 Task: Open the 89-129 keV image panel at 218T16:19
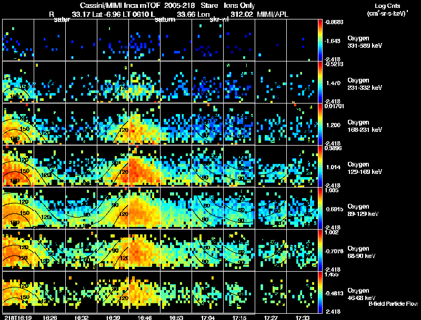click(x=18, y=208)
